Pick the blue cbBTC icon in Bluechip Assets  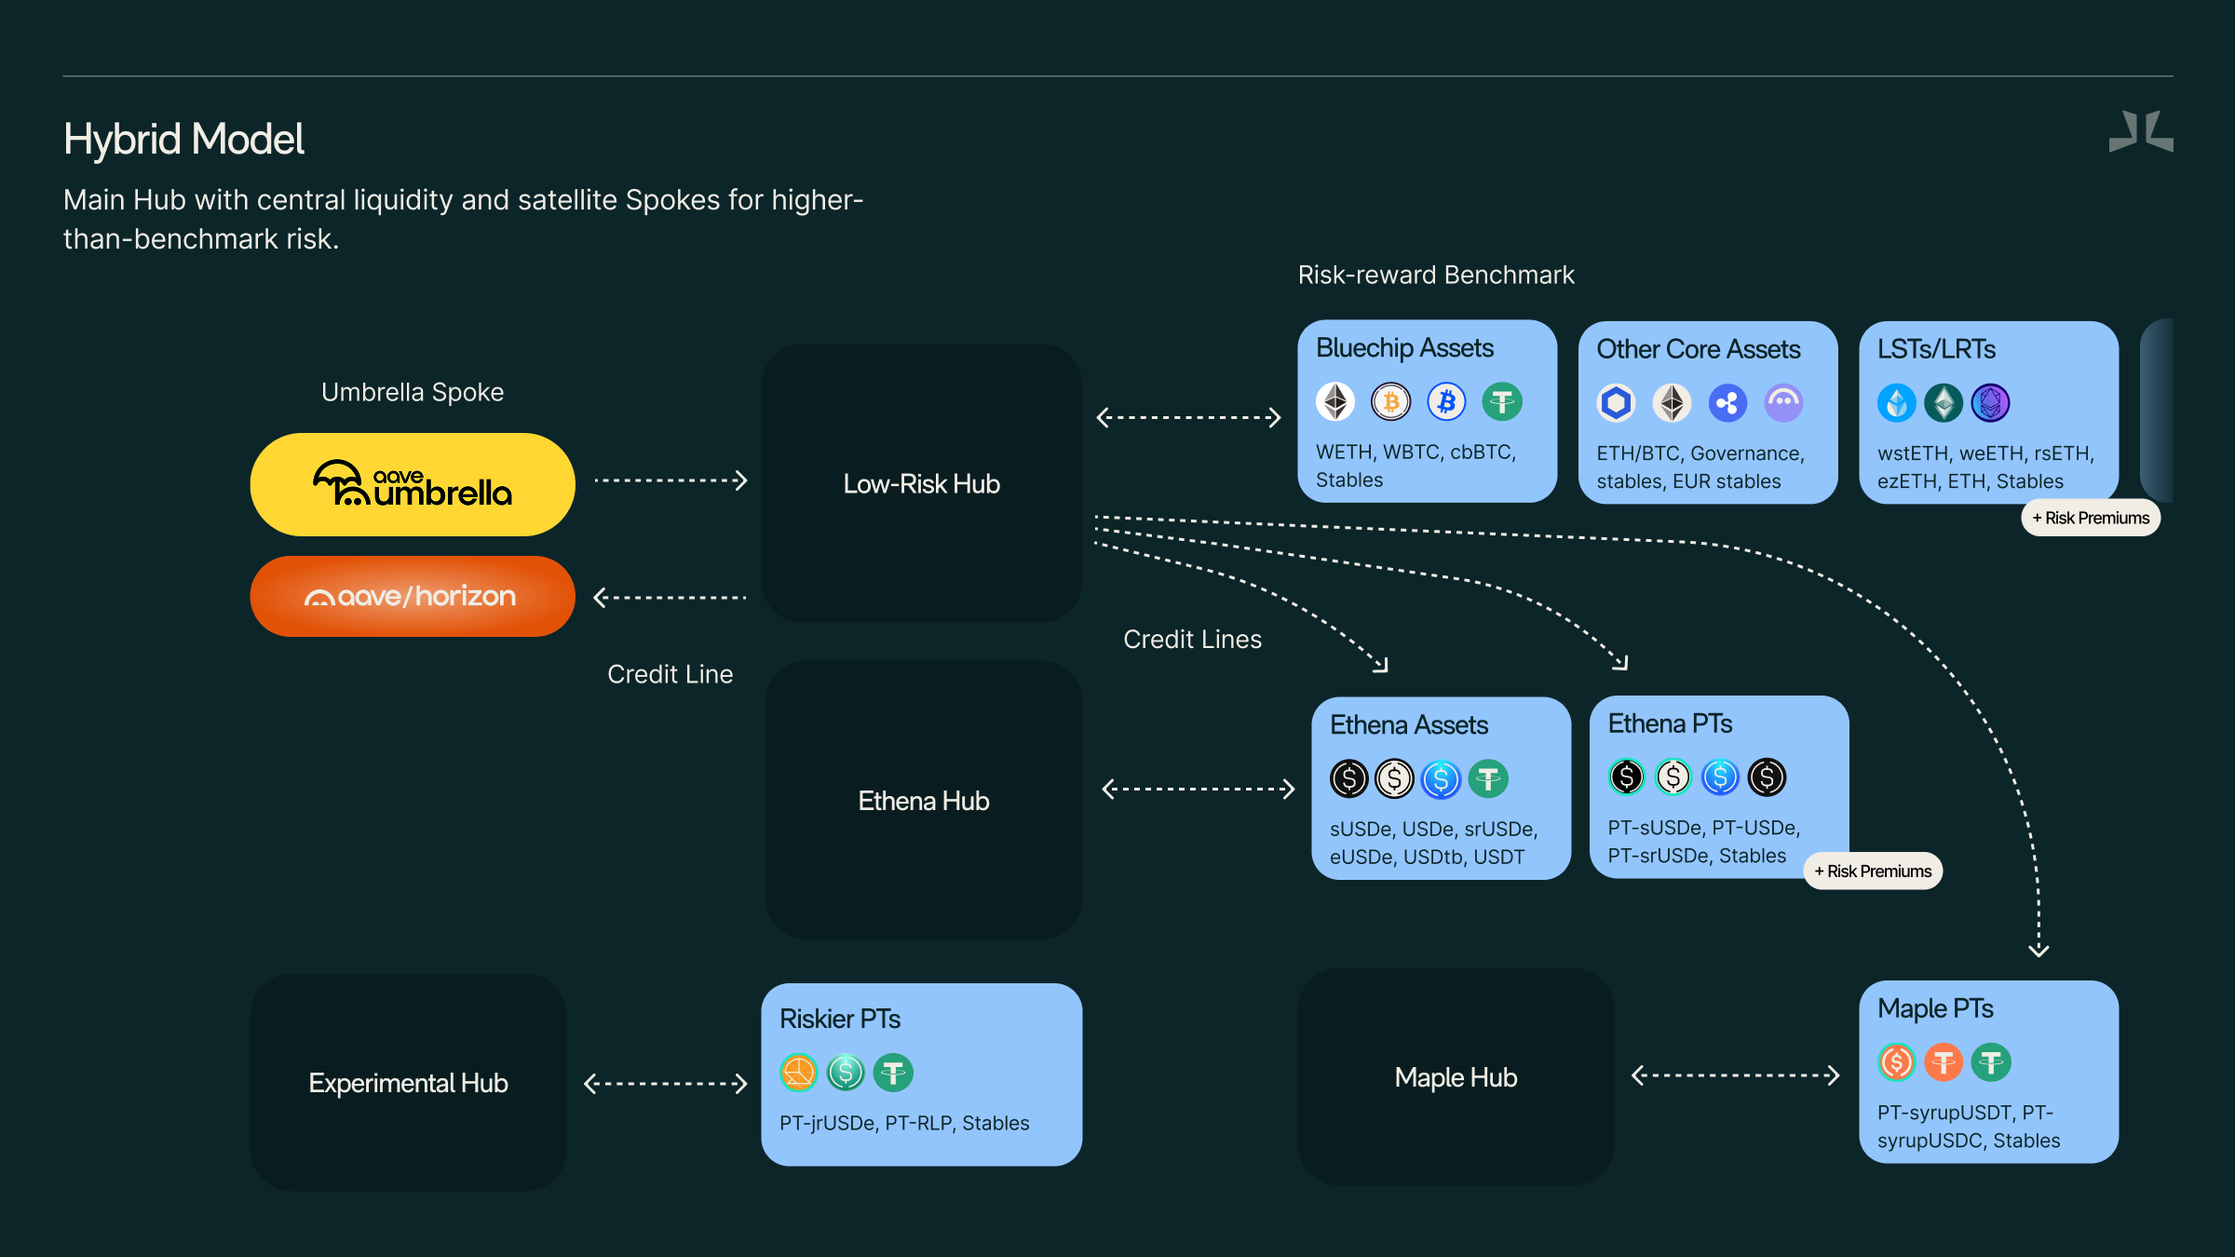1446,402
